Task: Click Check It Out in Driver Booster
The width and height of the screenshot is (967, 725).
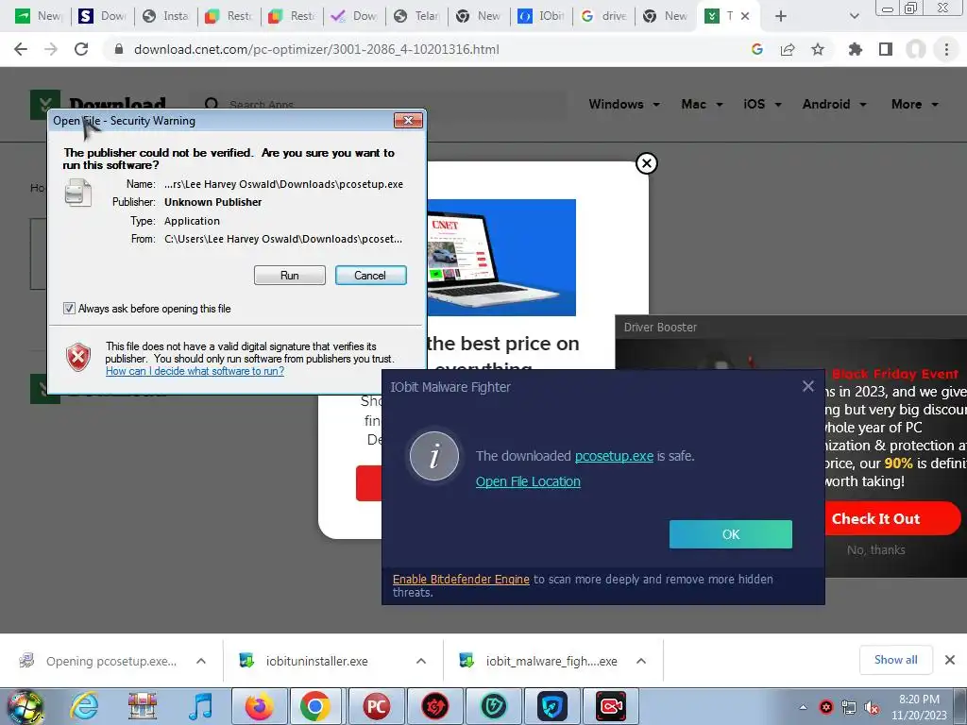Action: pyautogui.click(x=891, y=518)
